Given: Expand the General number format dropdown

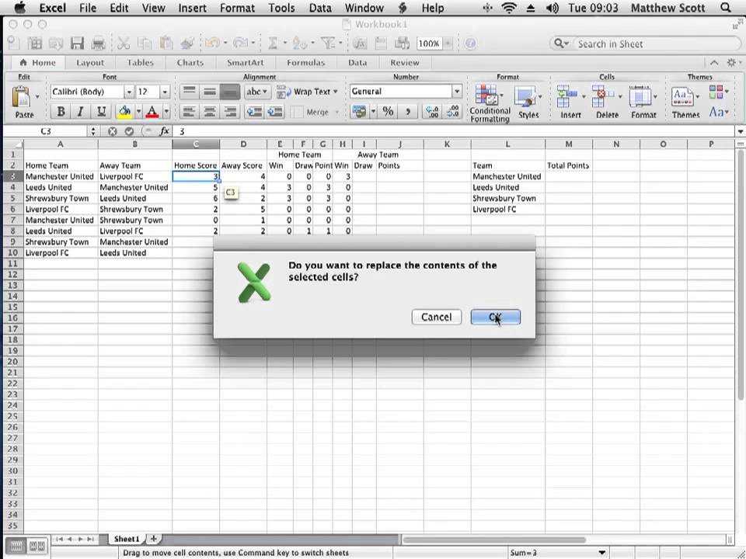Looking at the screenshot, I should [x=457, y=92].
